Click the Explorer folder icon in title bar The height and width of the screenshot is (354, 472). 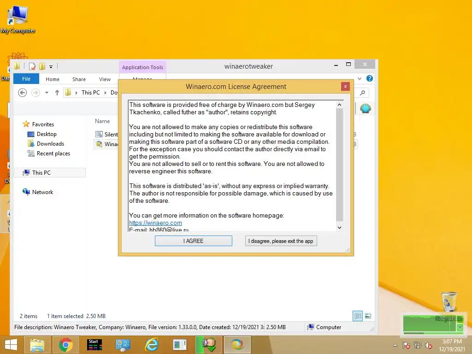[x=17, y=66]
